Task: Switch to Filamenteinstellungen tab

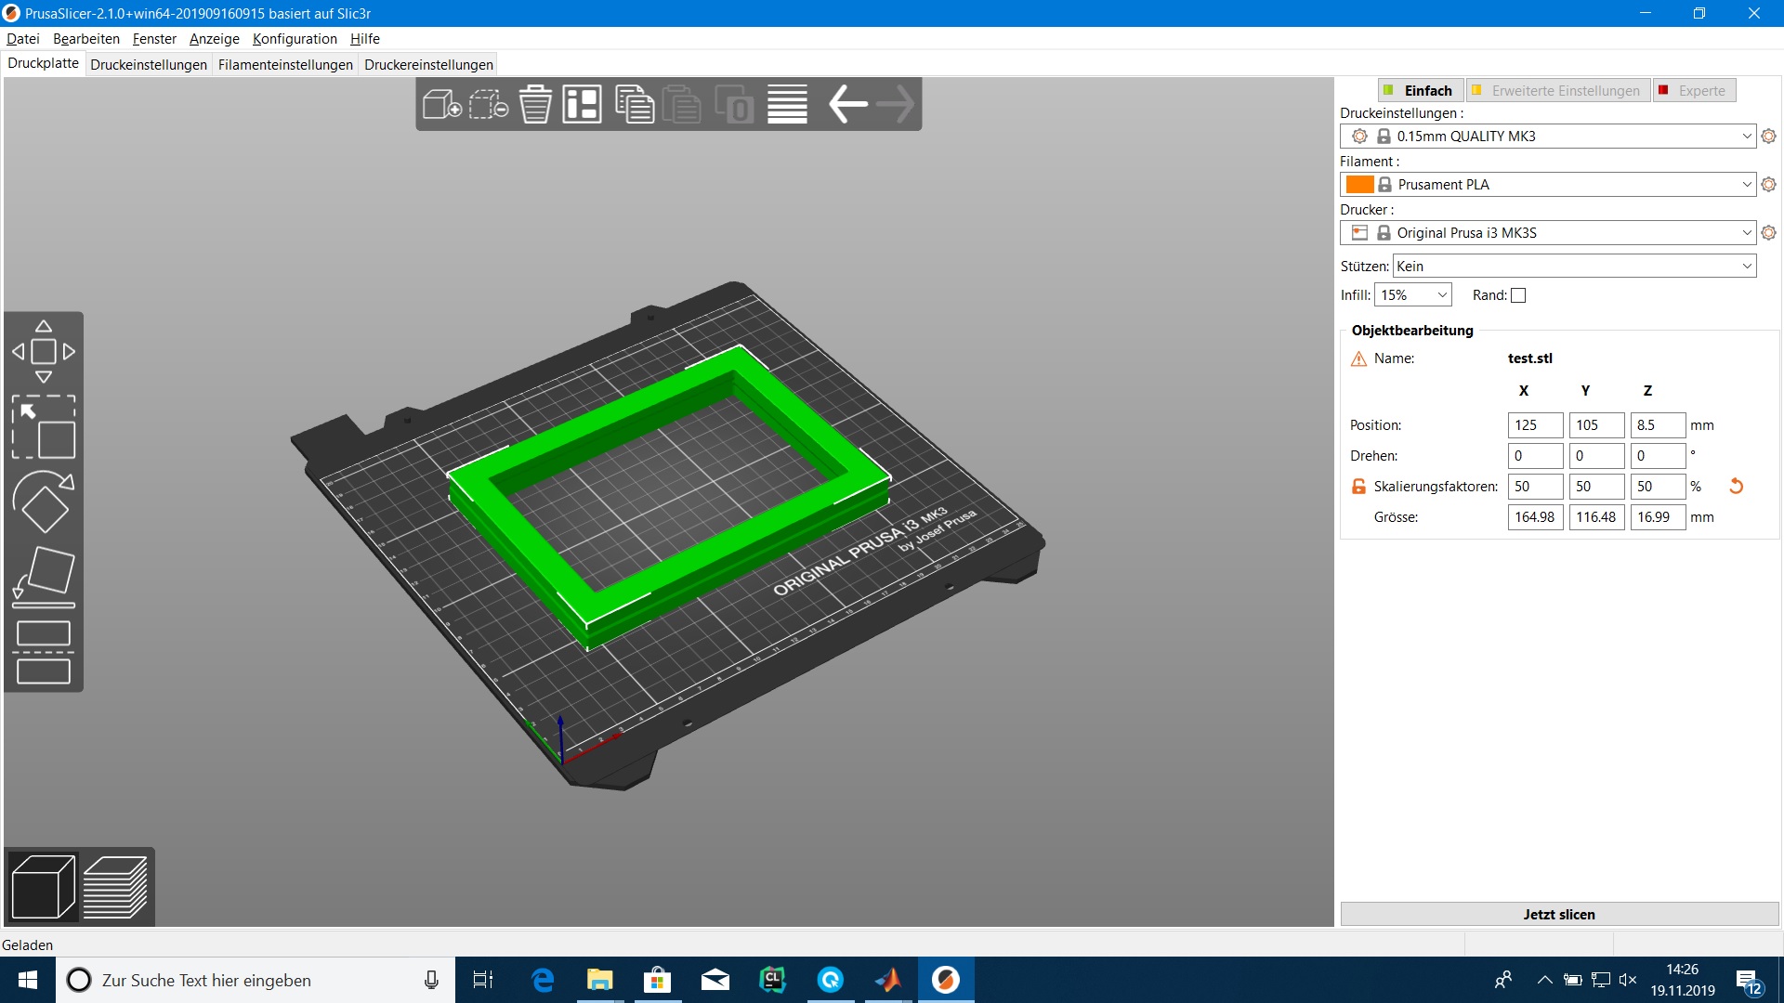Action: 285,64
